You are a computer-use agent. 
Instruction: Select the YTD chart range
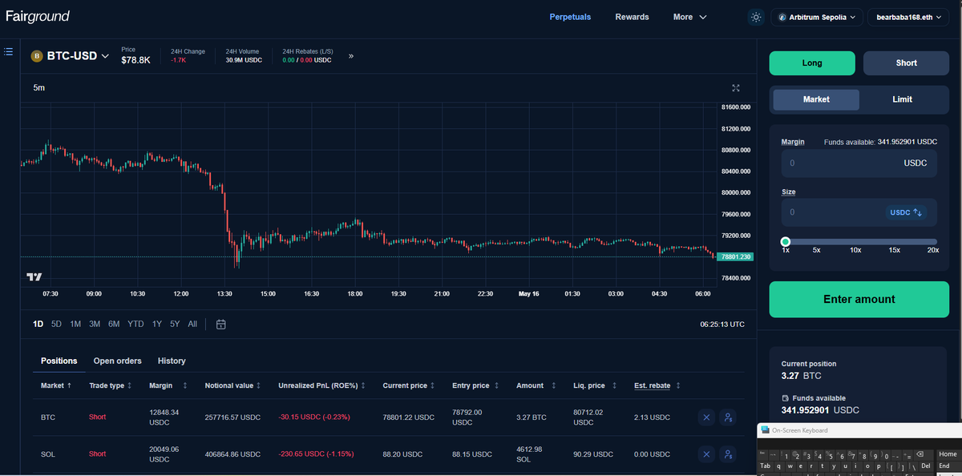click(135, 324)
